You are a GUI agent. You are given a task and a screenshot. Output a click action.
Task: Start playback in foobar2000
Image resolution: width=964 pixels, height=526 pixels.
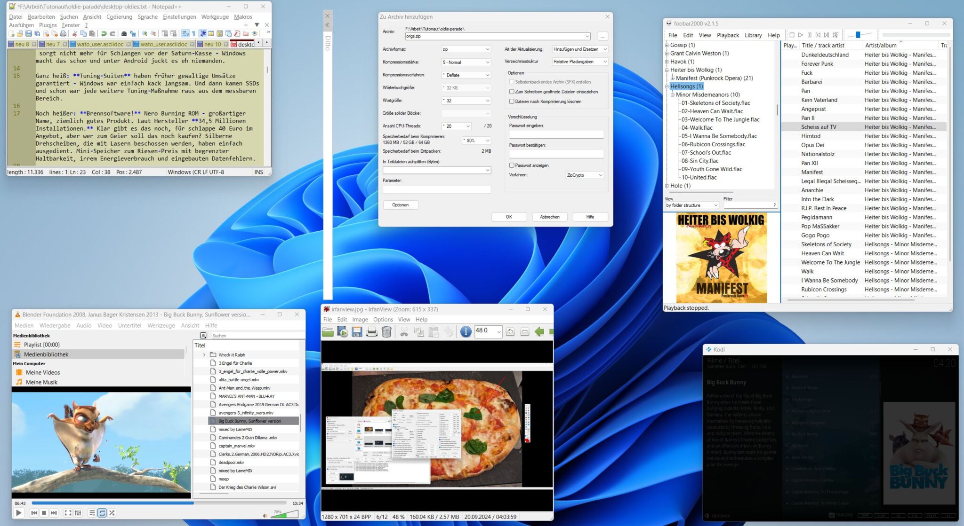click(801, 35)
